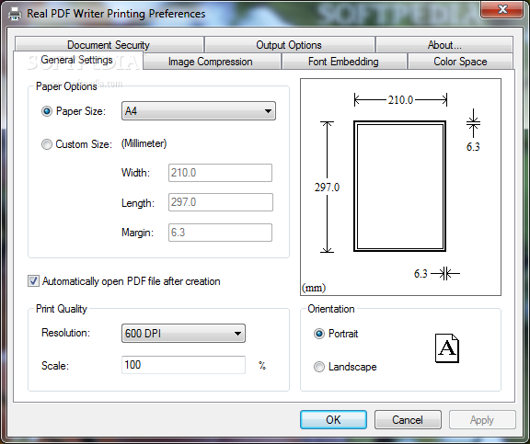Image resolution: width=530 pixels, height=444 pixels.
Task: Switch to the Font Embedding tab
Action: coord(344,62)
